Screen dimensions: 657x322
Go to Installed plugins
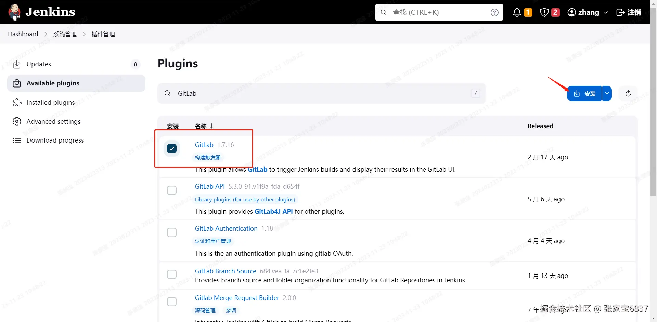coord(76,103)
